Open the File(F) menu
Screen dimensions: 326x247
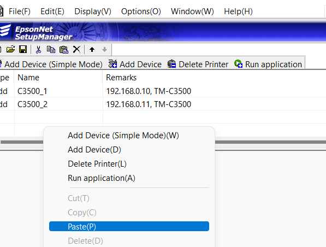coord(20,11)
